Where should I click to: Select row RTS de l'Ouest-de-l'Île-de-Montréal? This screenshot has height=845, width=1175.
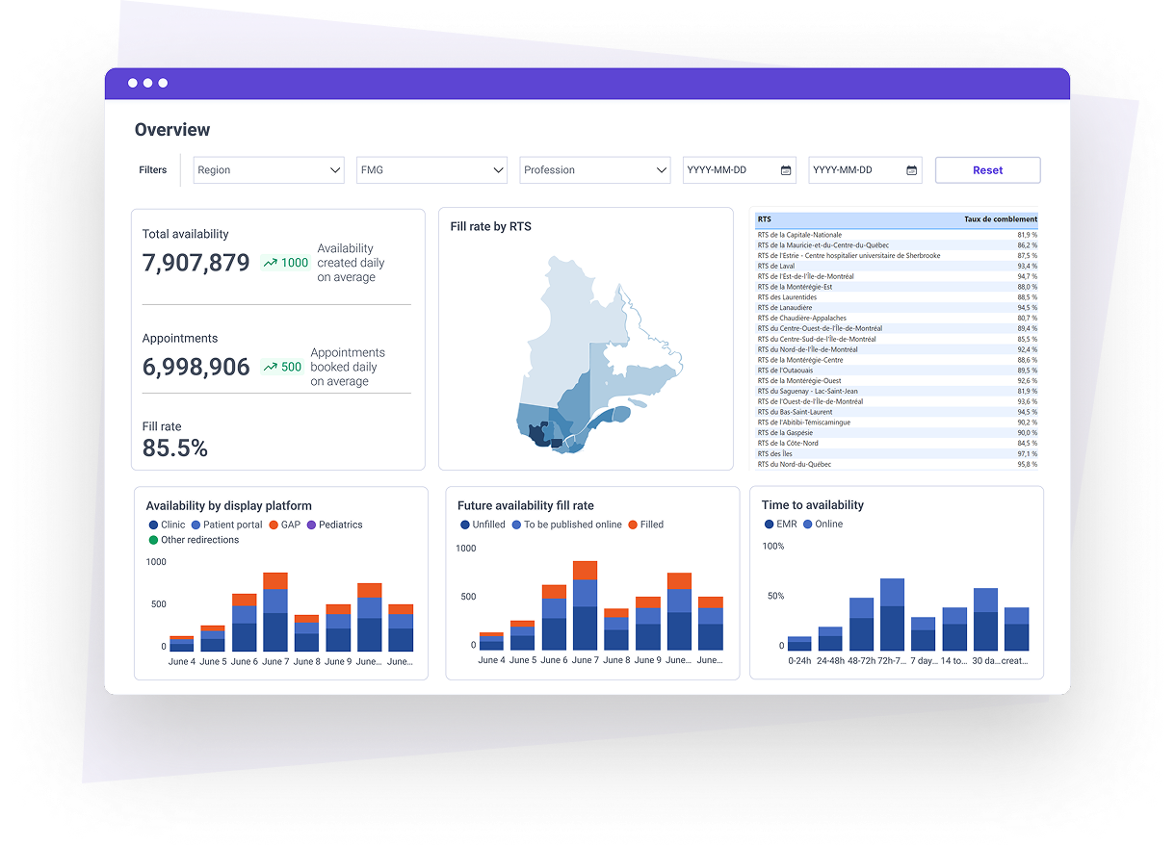(897, 401)
